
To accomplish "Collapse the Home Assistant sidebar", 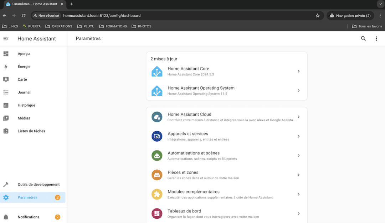I will (6, 38).
